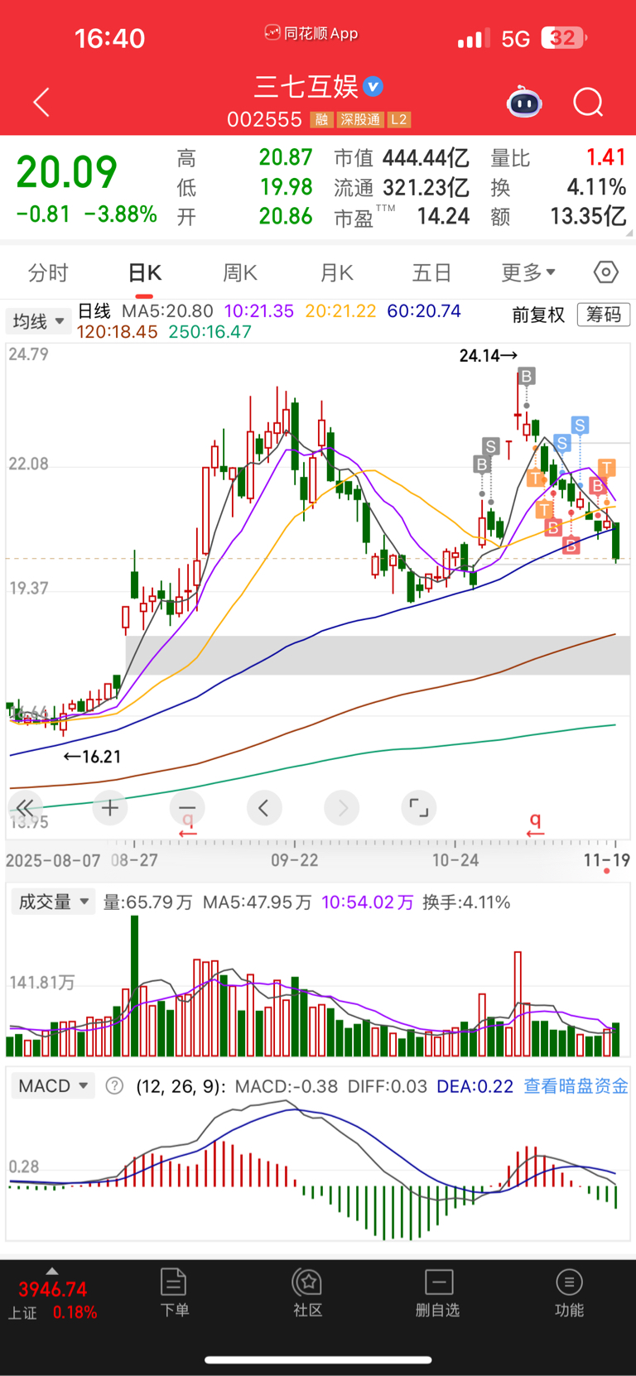Tap the 深股通 tag badge
636x1376 pixels.
tap(360, 120)
